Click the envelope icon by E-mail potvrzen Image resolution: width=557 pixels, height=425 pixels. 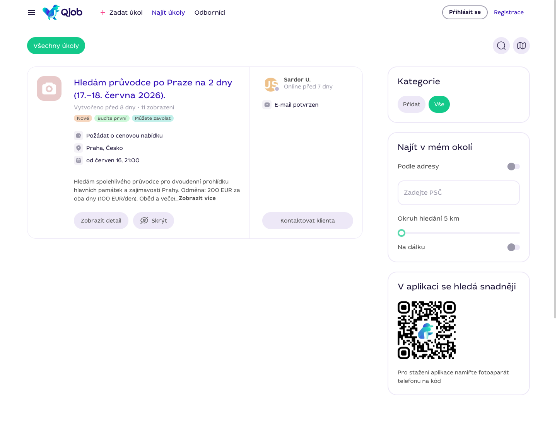[267, 105]
